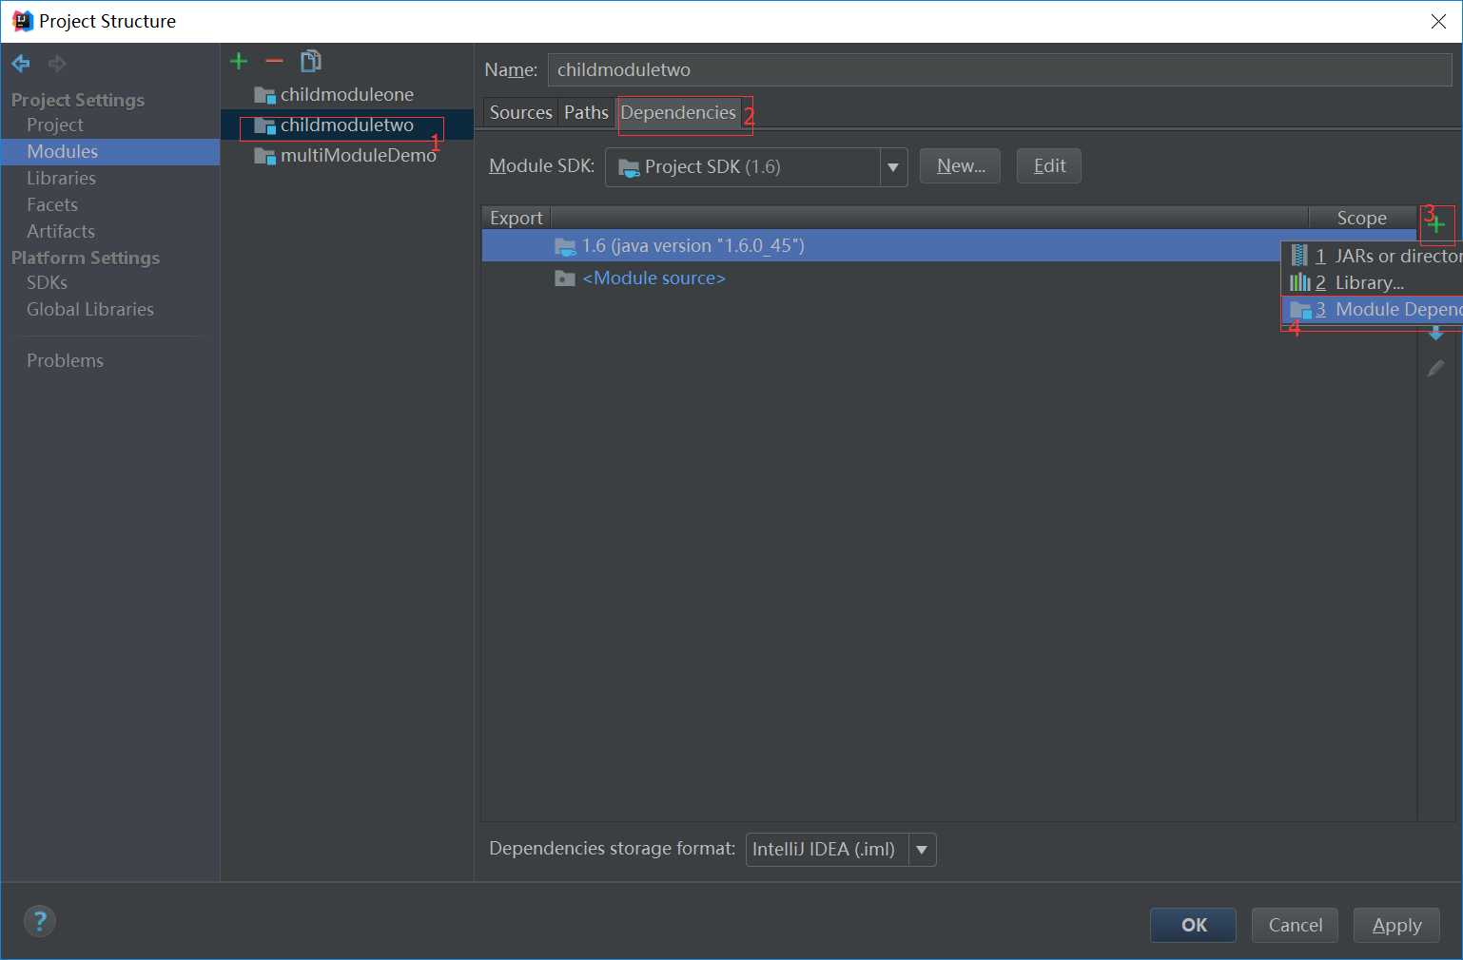Expand Module SDK dropdown arrow
1463x960 pixels.
click(893, 167)
